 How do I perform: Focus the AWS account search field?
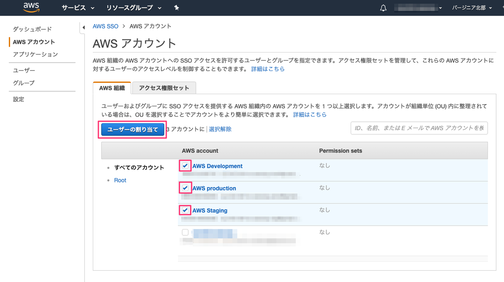(x=419, y=128)
